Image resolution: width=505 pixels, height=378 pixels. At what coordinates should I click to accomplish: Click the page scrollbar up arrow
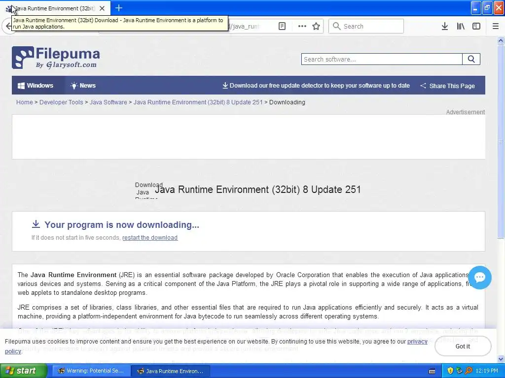point(501,40)
